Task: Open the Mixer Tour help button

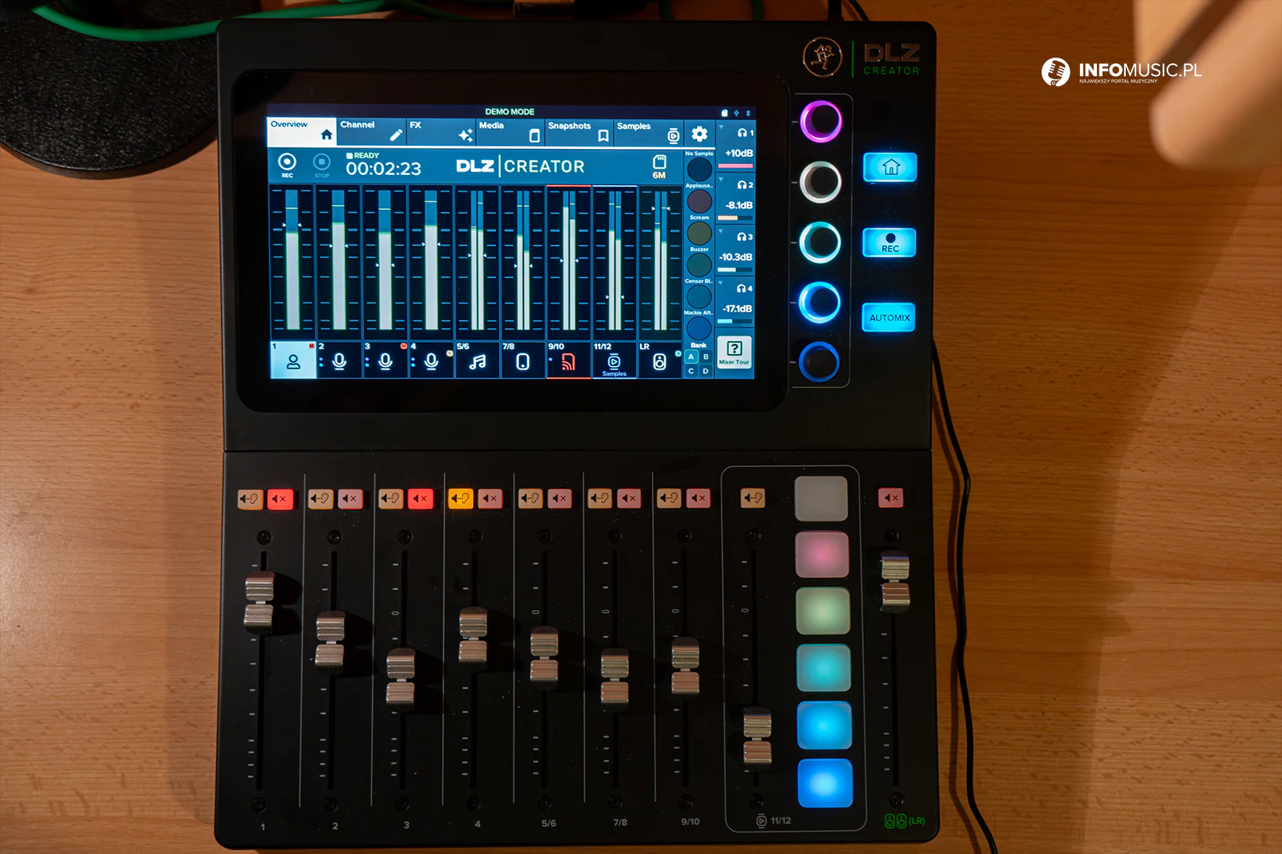Action: click(x=734, y=352)
